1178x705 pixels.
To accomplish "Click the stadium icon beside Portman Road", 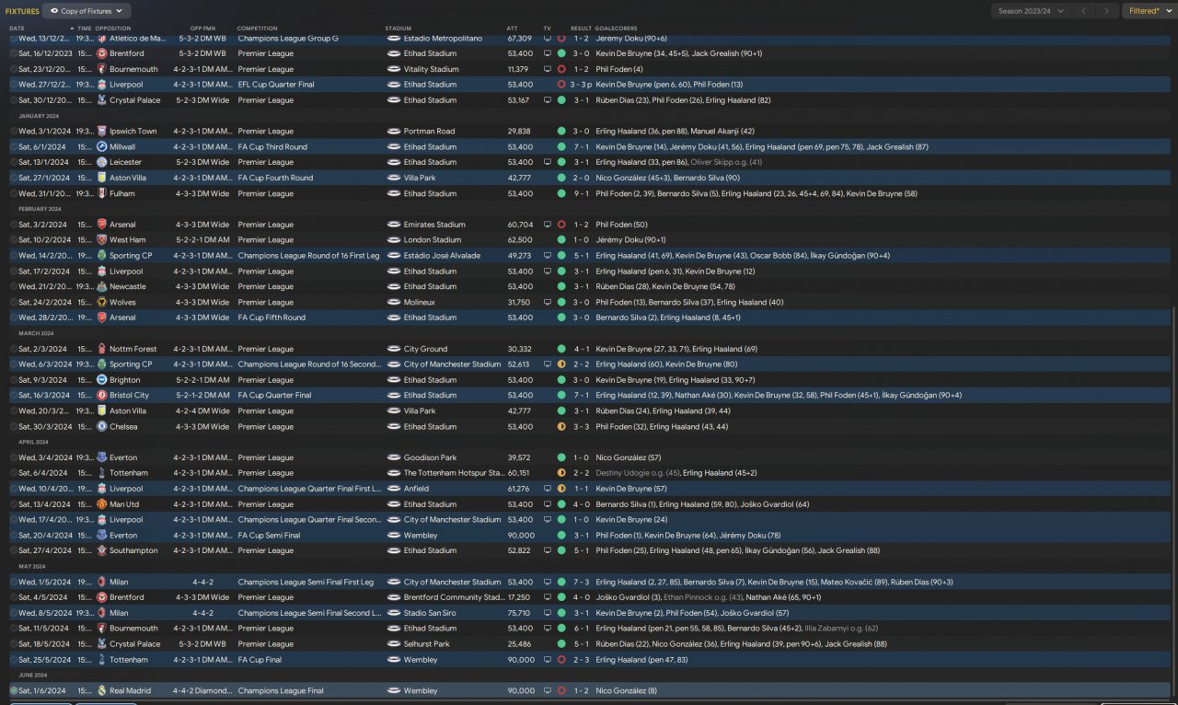I will (394, 131).
